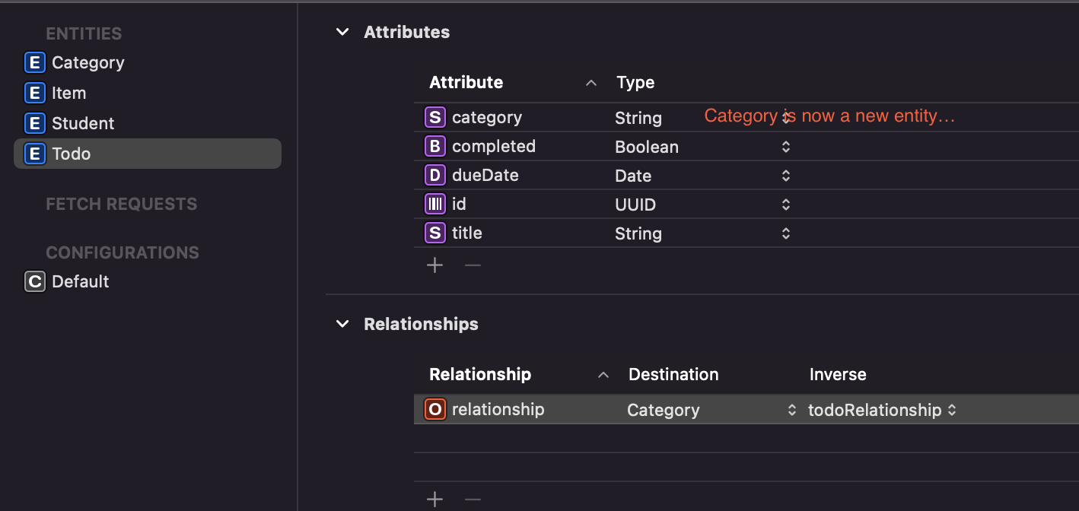This screenshot has height=511, width=1079.
Task: Select the id attribute name
Action: click(x=459, y=204)
